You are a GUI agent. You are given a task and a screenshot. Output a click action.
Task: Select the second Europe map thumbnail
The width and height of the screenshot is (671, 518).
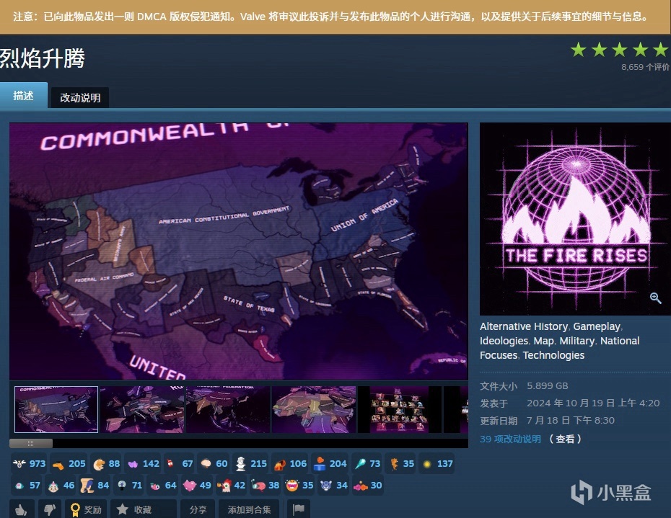[x=142, y=409]
